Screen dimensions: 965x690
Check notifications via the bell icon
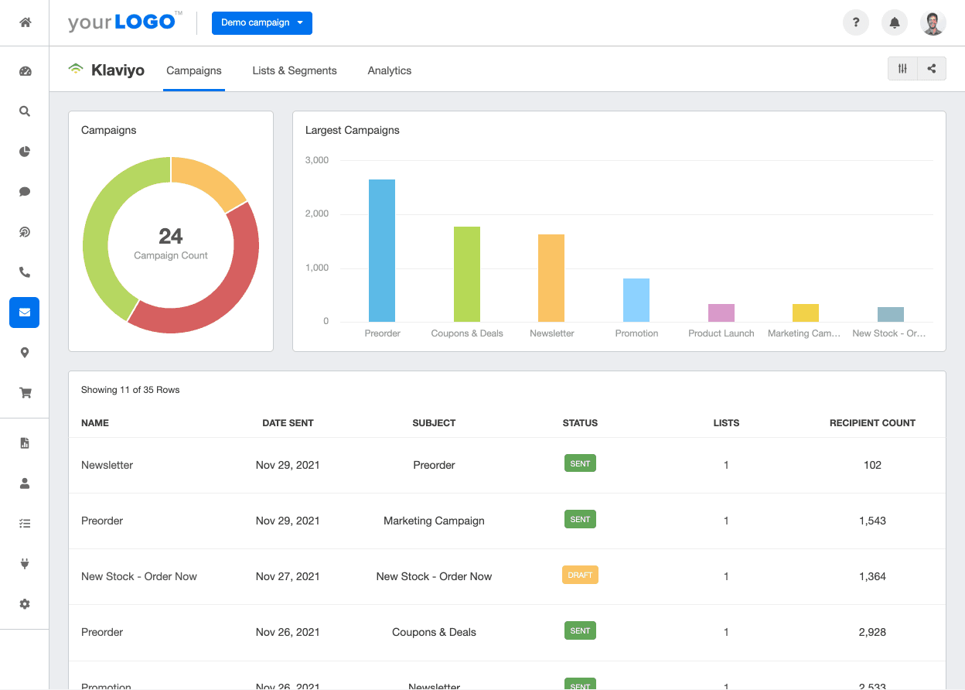pyautogui.click(x=894, y=22)
